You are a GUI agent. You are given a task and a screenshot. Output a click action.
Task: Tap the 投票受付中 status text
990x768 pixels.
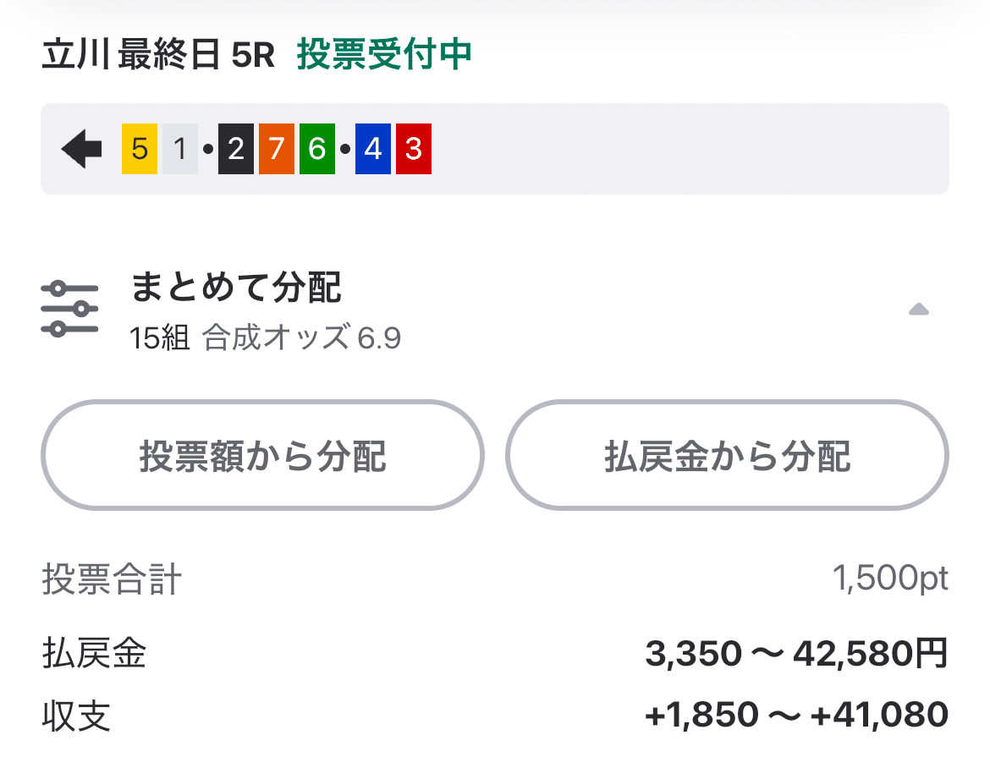[385, 54]
